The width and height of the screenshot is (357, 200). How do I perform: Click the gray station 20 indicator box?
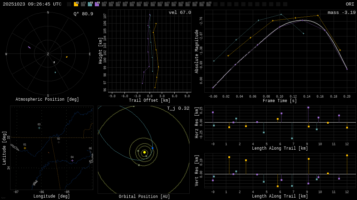(208, 5)
